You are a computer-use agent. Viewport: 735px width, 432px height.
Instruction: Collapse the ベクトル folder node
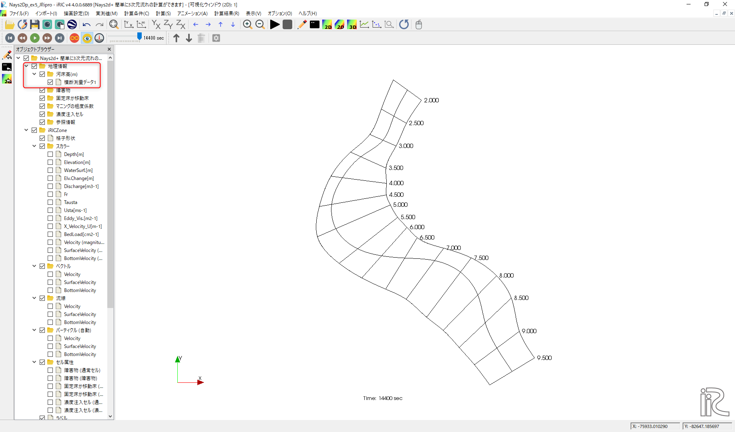point(34,266)
